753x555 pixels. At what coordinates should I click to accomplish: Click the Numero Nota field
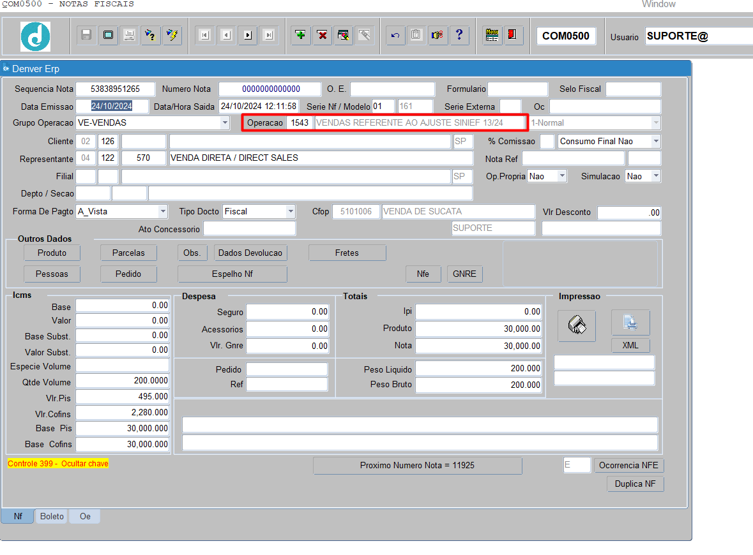click(x=270, y=89)
